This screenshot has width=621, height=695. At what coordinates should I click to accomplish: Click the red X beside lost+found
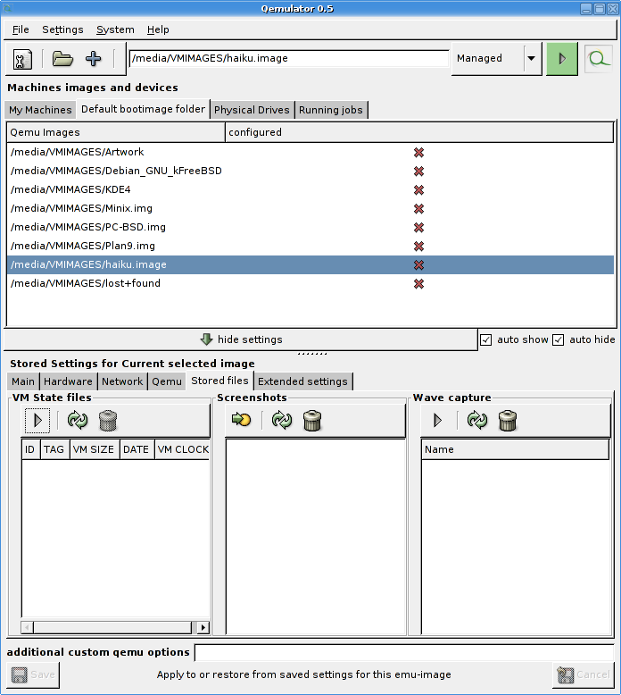pyautogui.click(x=418, y=284)
